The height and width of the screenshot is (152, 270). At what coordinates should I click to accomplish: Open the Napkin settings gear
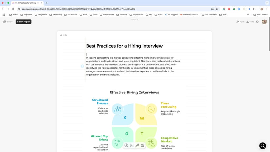point(257,22)
